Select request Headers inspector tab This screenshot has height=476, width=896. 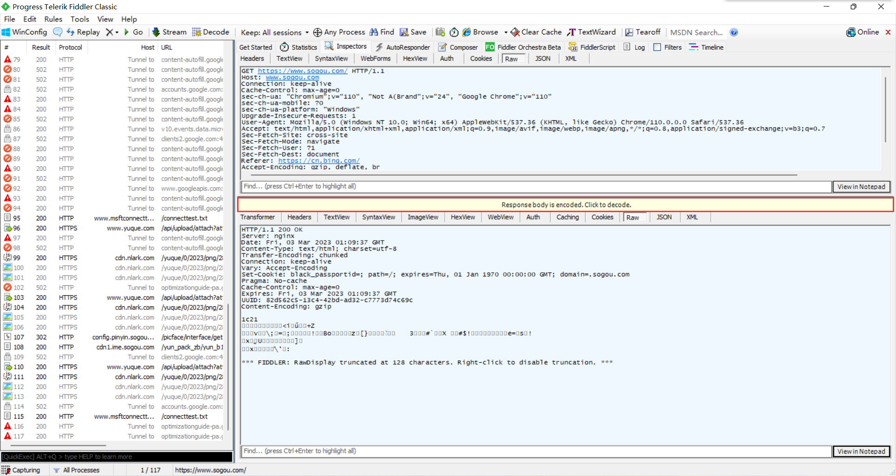point(252,59)
